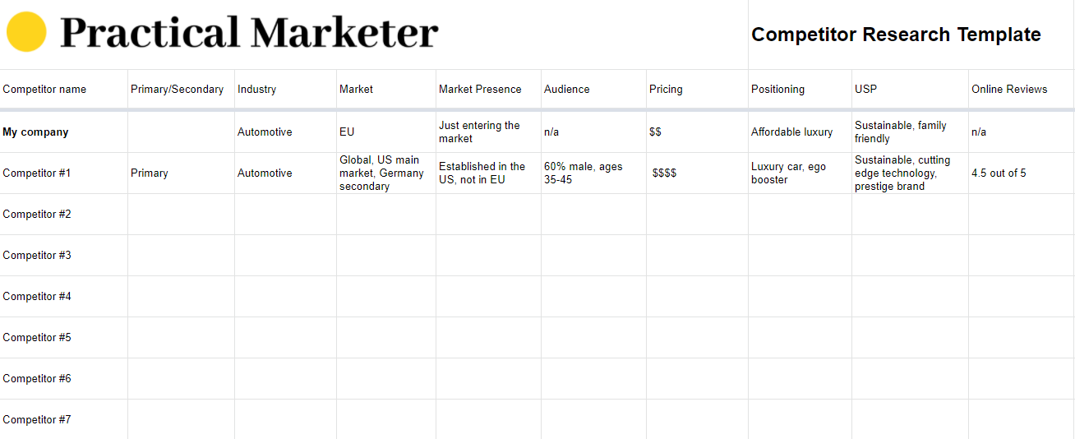Click the Pricing column header

(666, 90)
